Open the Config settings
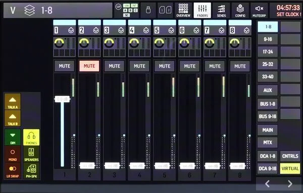Viewport: 303px width, 193px height. (x=240, y=10)
